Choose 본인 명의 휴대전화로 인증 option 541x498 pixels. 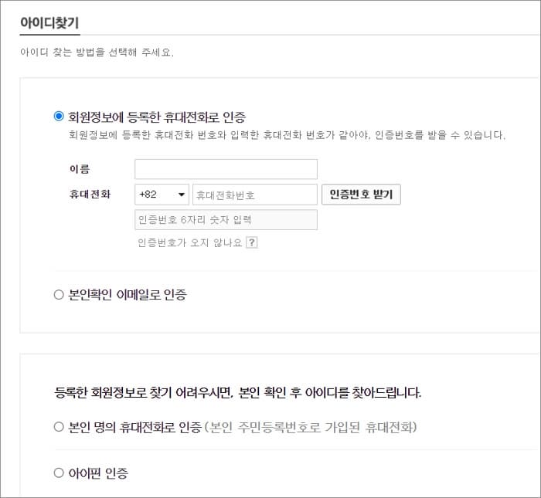click(59, 427)
